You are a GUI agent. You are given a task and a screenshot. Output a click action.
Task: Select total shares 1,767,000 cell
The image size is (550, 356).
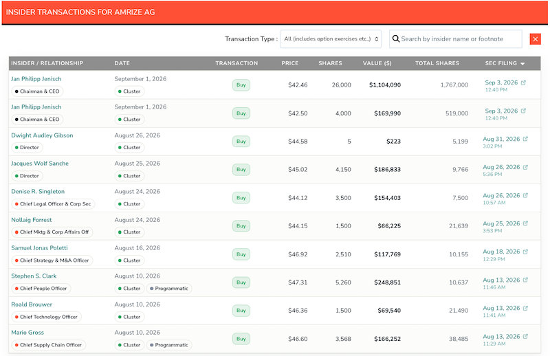pos(454,85)
